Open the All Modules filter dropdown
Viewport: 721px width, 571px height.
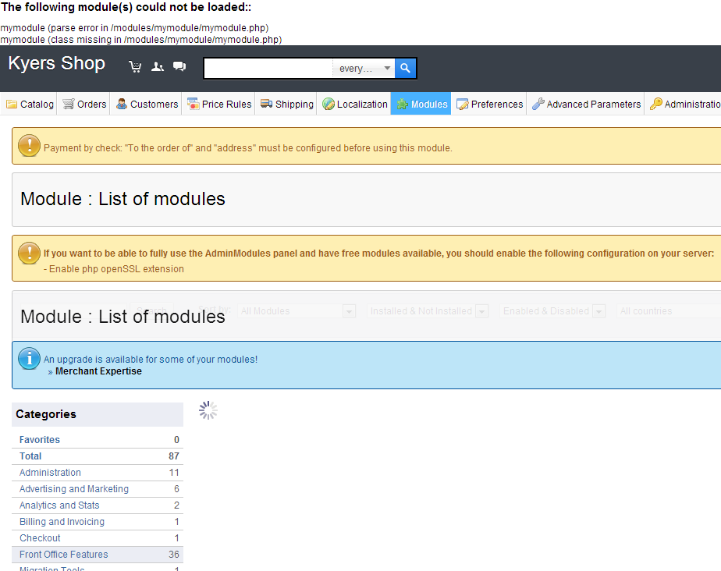[297, 311]
